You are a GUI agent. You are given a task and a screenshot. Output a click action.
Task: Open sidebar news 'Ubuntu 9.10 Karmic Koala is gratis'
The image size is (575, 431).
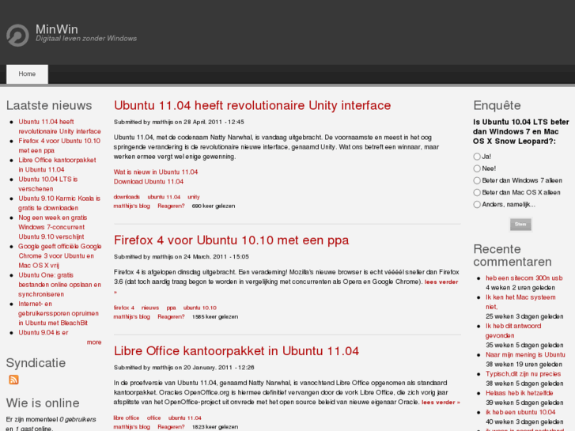[x=59, y=203]
